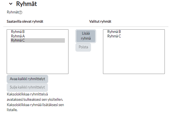The width and height of the screenshot is (184, 115).
Task: Select Ryhmä B in available groups
Action: tap(18, 32)
